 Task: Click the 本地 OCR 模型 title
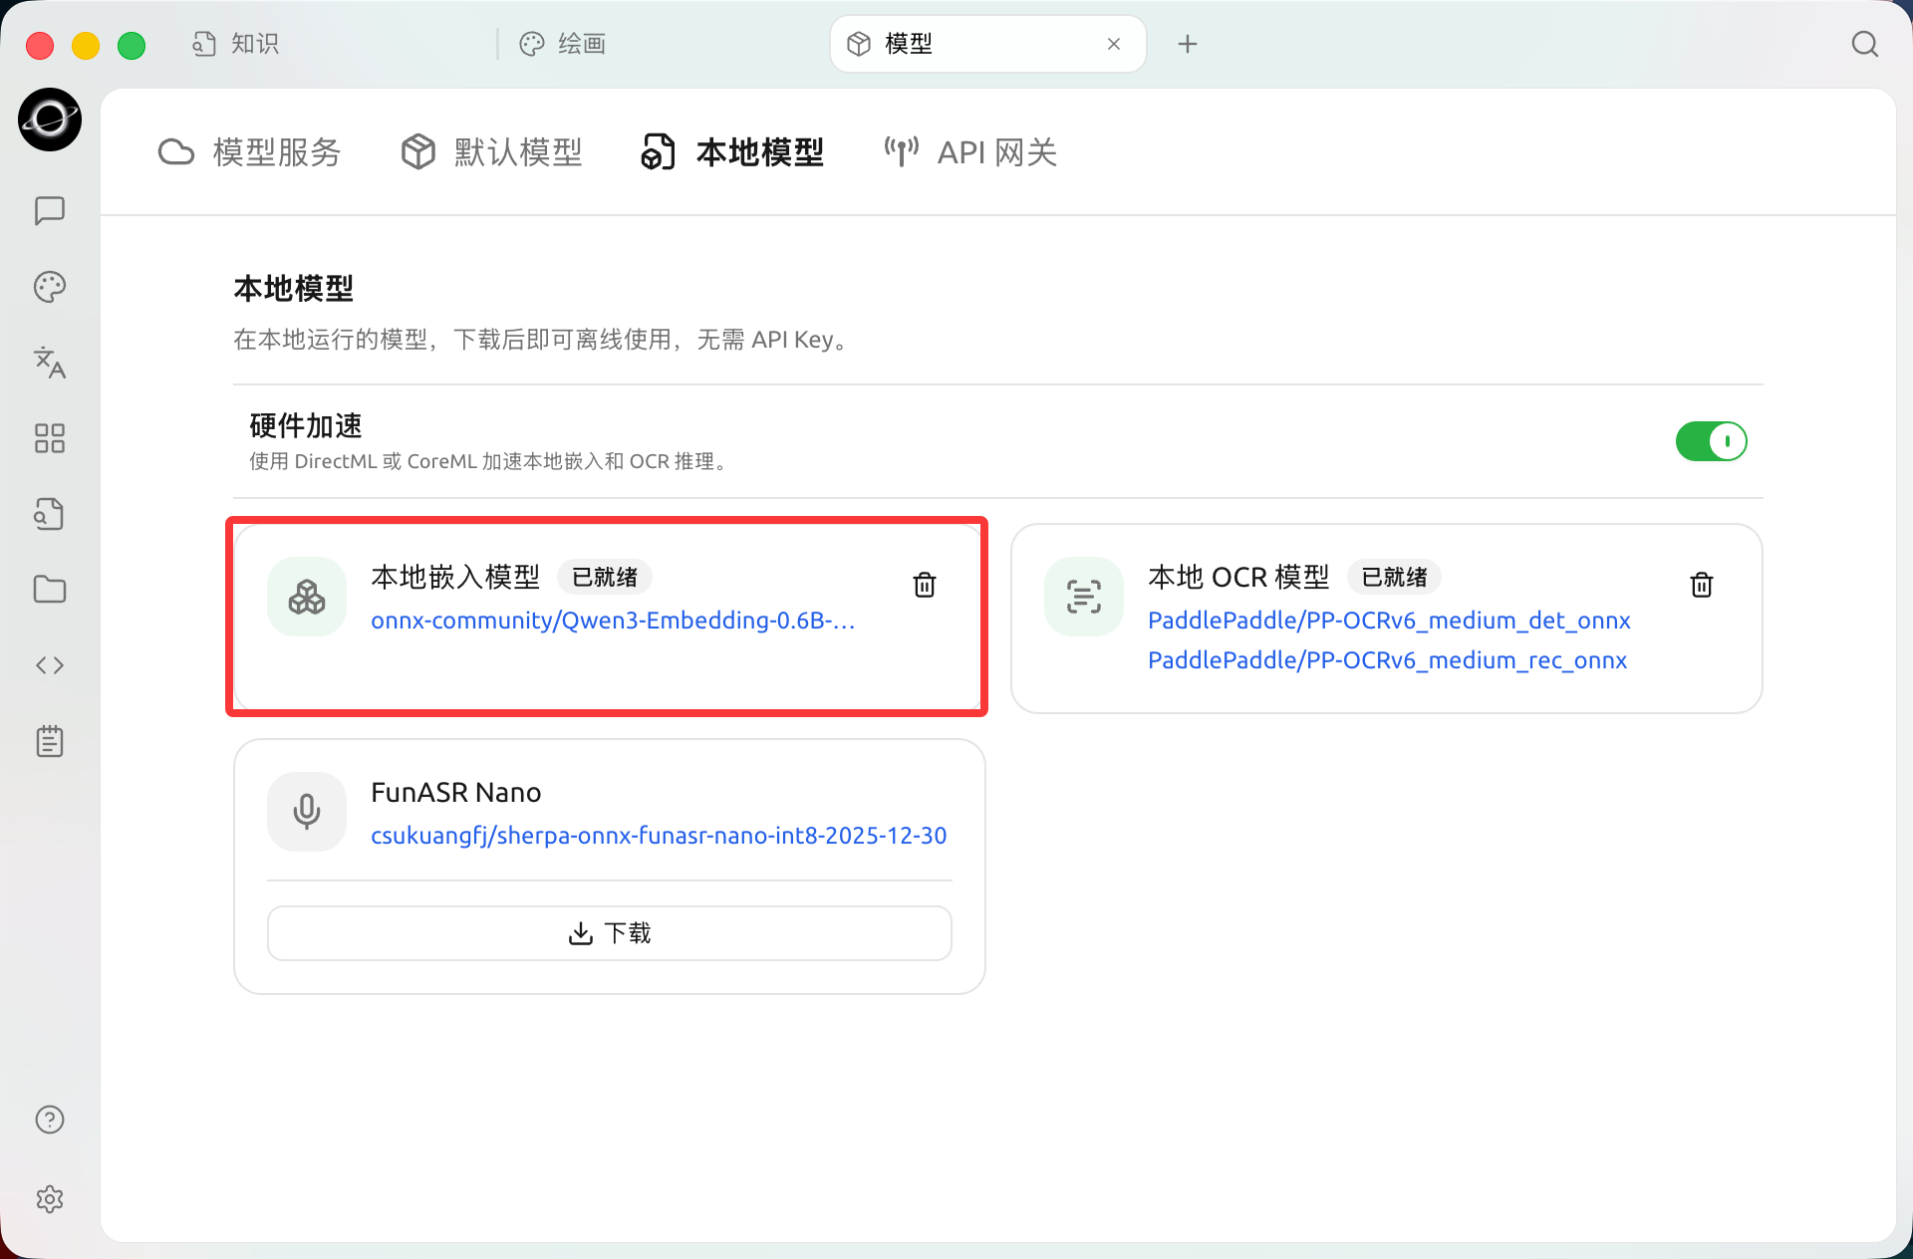pyautogui.click(x=1238, y=577)
